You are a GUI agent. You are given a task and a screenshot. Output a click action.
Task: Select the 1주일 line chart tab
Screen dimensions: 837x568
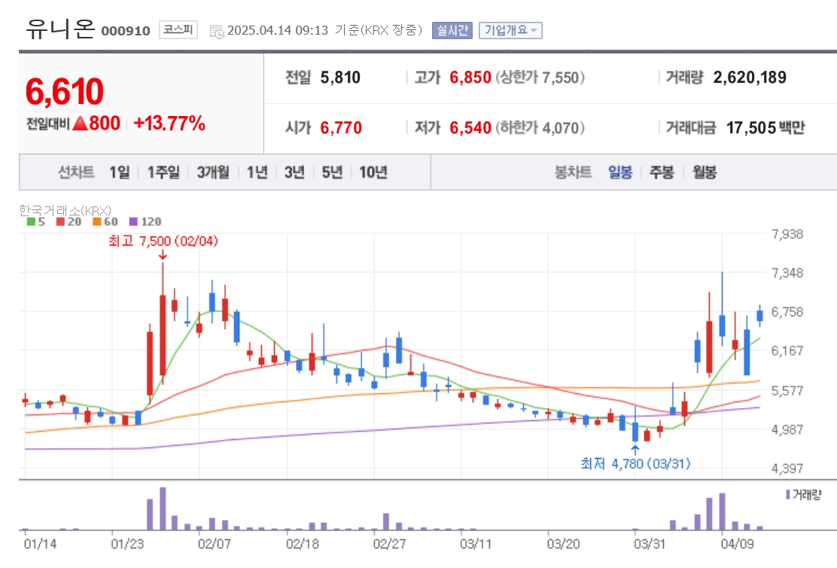click(x=163, y=172)
